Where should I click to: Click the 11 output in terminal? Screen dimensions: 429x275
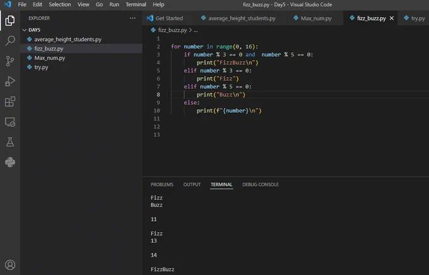coord(153,219)
